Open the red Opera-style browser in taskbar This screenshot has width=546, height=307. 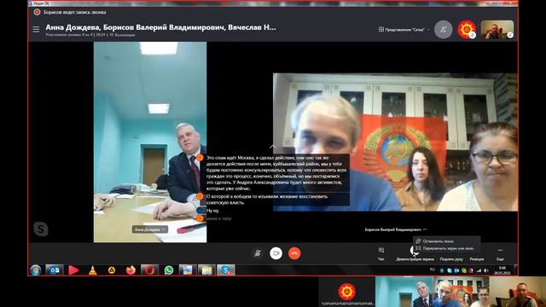click(x=150, y=270)
